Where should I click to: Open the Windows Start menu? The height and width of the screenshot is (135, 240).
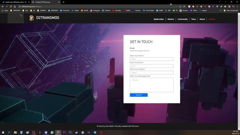pos(3,132)
